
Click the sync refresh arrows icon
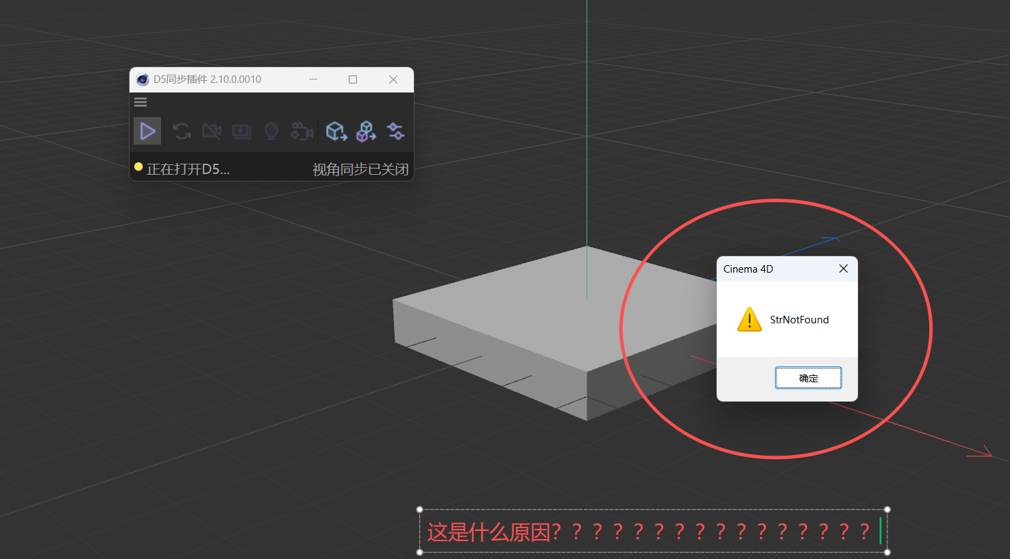pyautogui.click(x=182, y=131)
